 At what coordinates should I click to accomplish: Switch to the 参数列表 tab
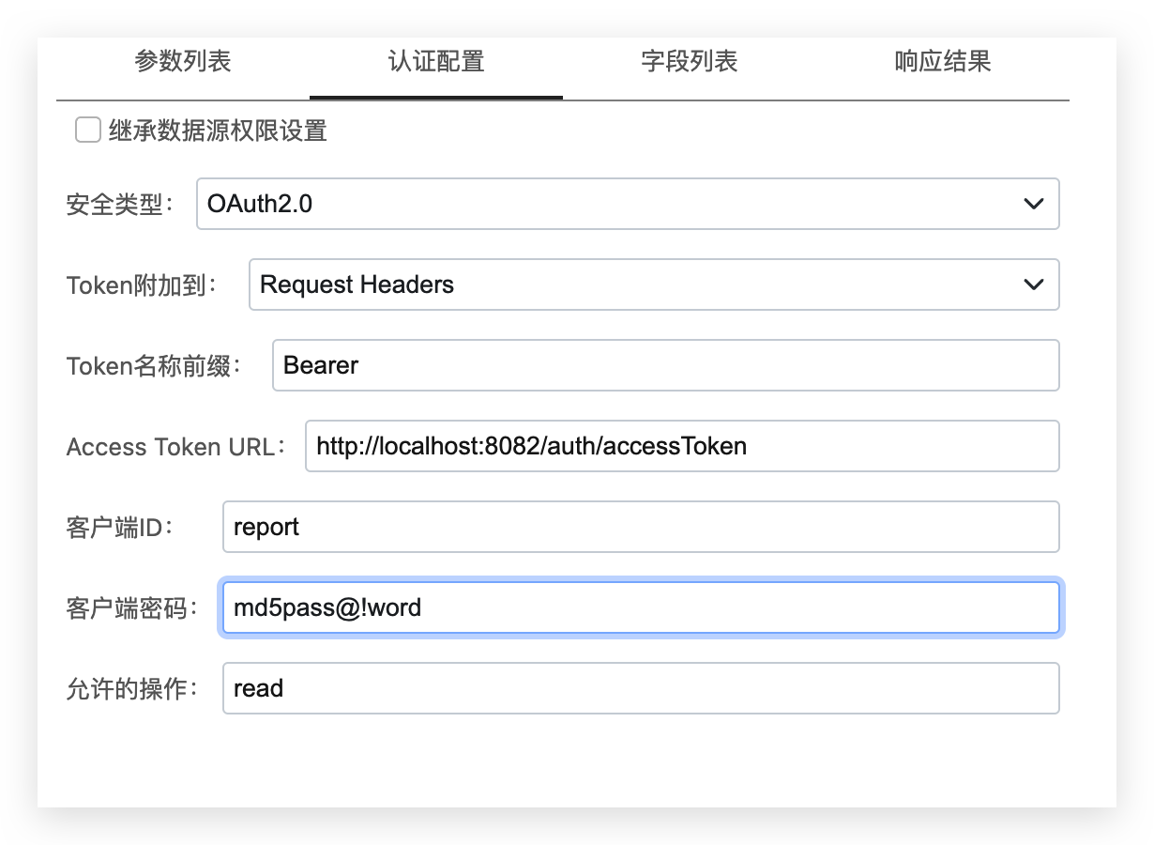[x=183, y=63]
